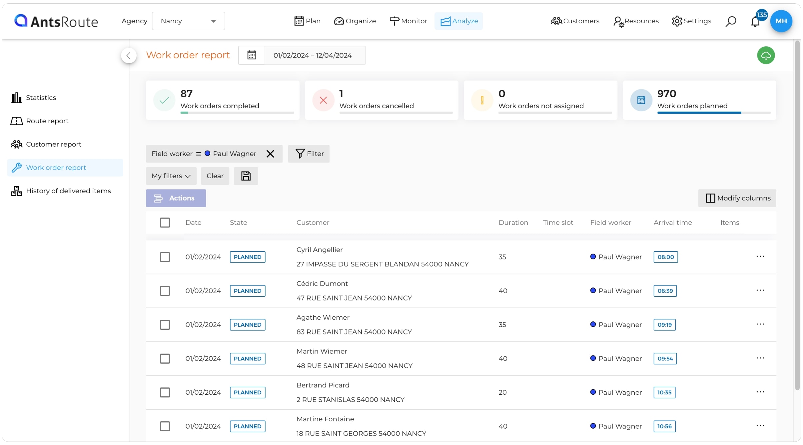Open row options for Cyril Angellier
This screenshot has width=803, height=445.
(760, 256)
